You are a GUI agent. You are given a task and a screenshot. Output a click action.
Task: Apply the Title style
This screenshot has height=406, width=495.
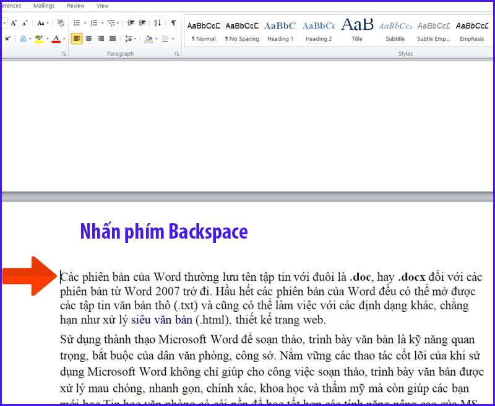(x=357, y=32)
